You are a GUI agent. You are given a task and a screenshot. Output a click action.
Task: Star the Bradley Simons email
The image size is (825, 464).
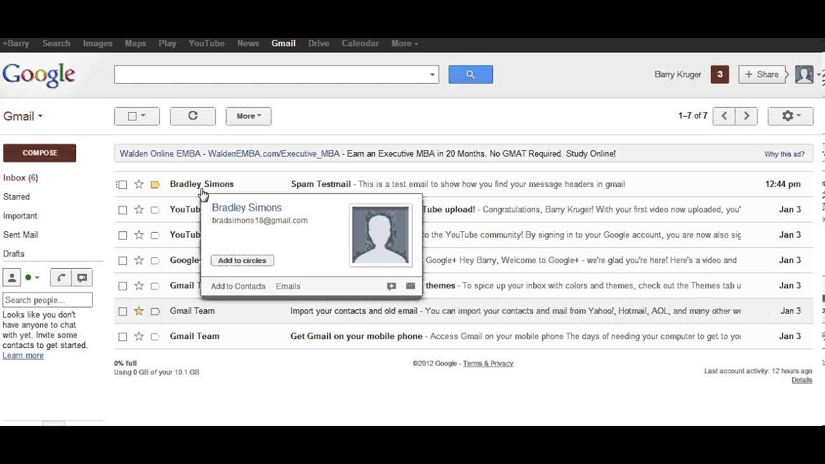(x=139, y=184)
